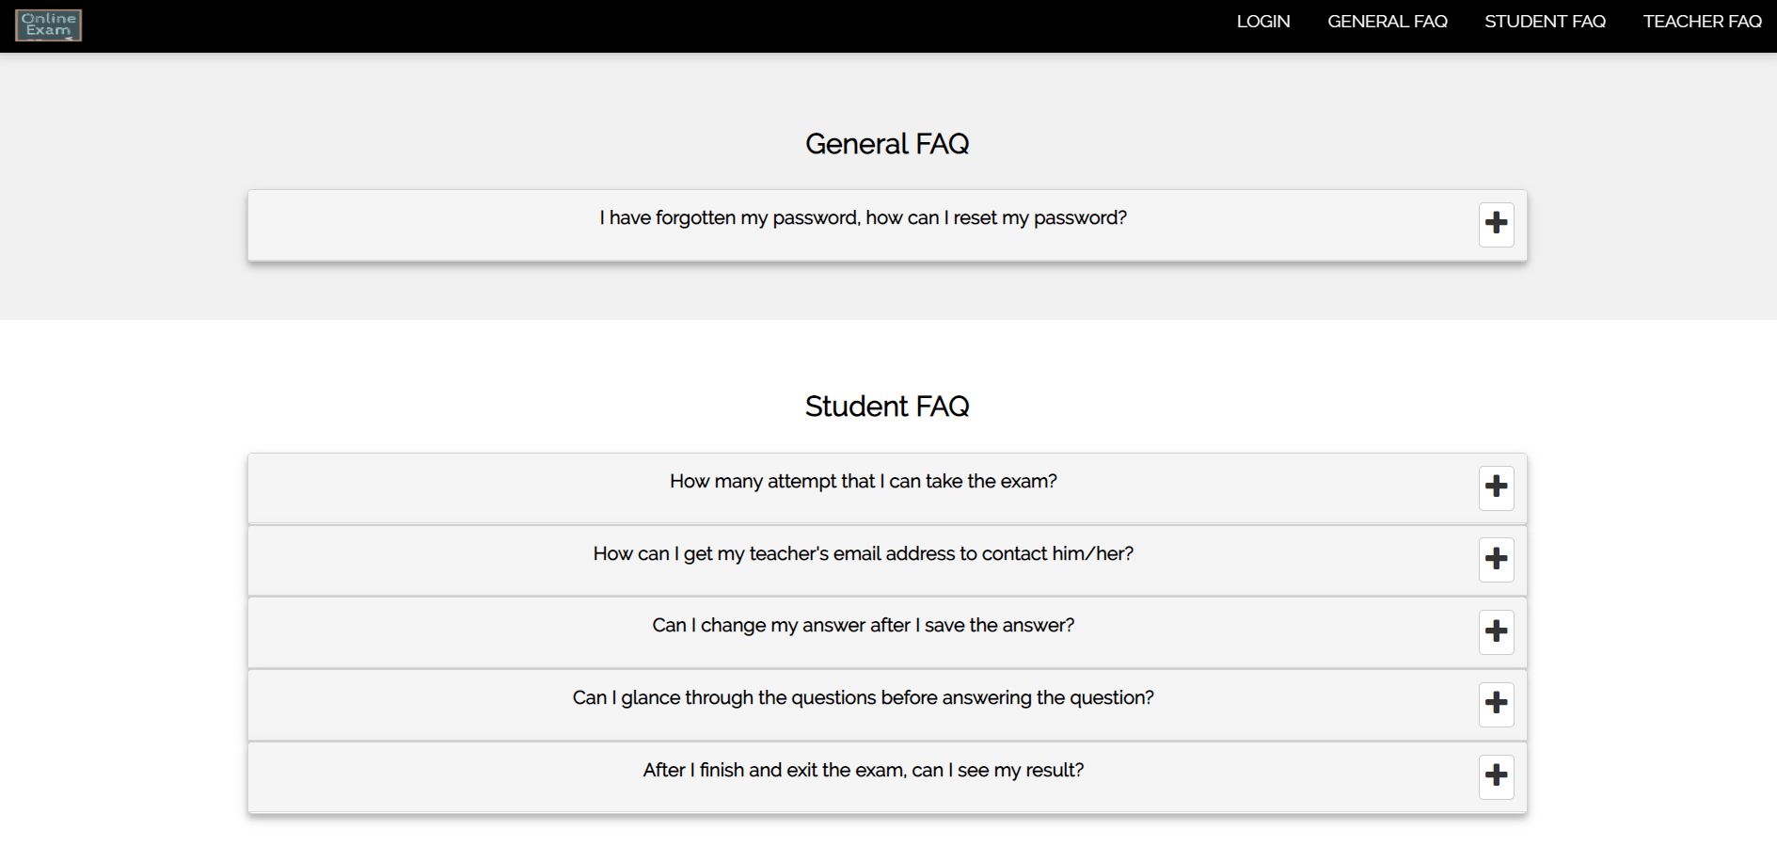The height and width of the screenshot is (862, 1777).
Task: Open TEACHER FAQ from the top menu
Action: point(1702,22)
